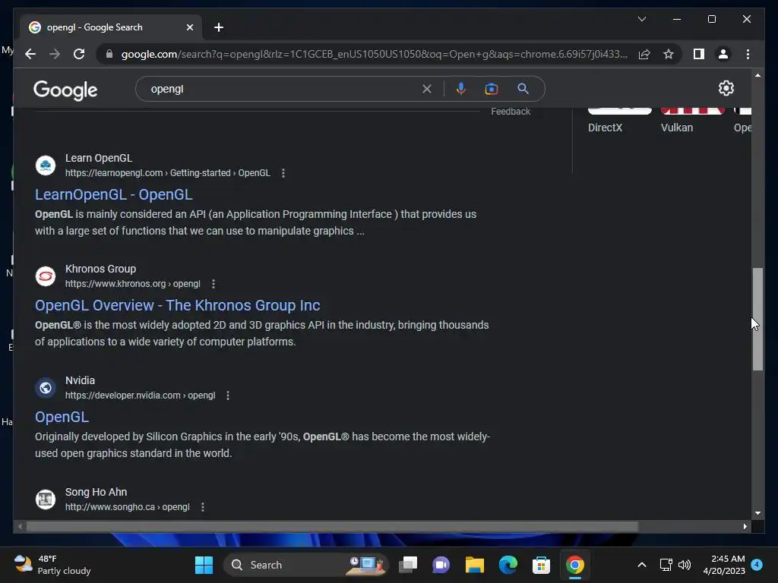Image resolution: width=778 pixels, height=583 pixels.
Task: Bookmark this tab with the star
Action: (x=669, y=54)
